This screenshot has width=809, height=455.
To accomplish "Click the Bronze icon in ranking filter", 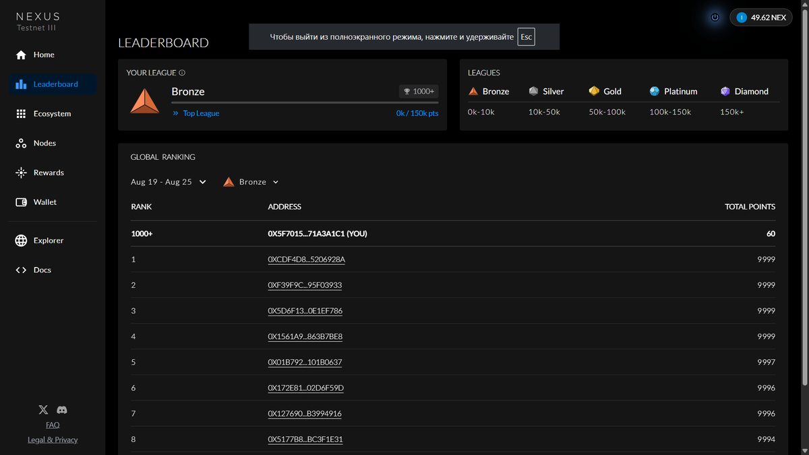I will [229, 182].
